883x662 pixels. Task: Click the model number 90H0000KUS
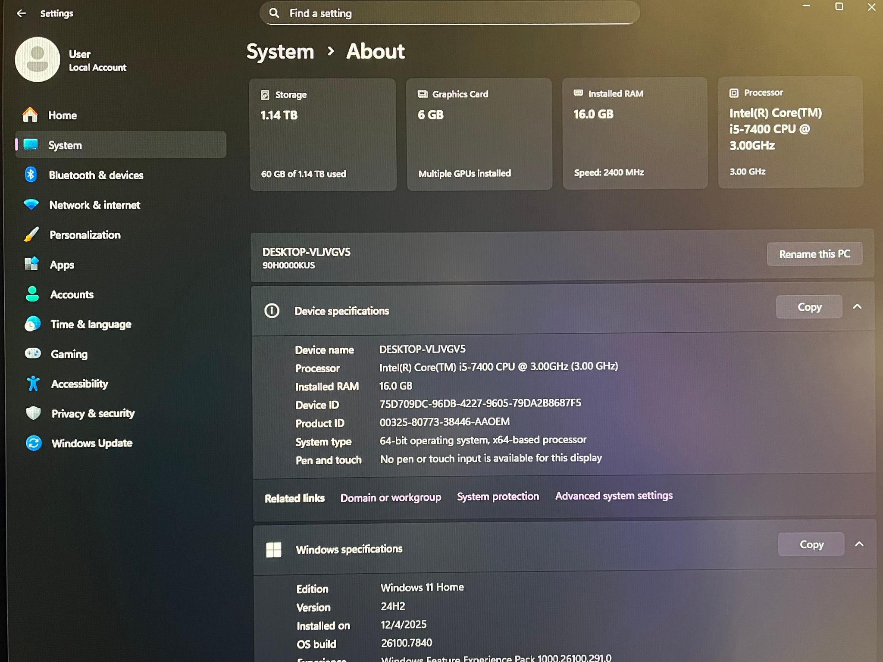(x=289, y=265)
